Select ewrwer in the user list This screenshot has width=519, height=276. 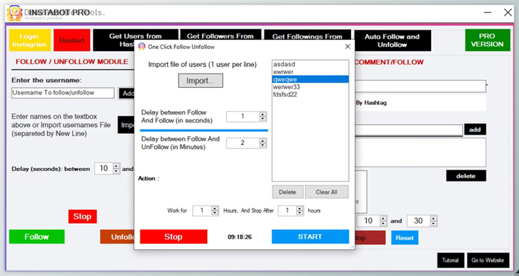(310, 72)
